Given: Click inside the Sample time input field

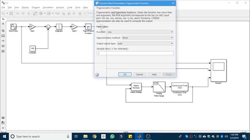Looking at the screenshot, I should (135, 53).
